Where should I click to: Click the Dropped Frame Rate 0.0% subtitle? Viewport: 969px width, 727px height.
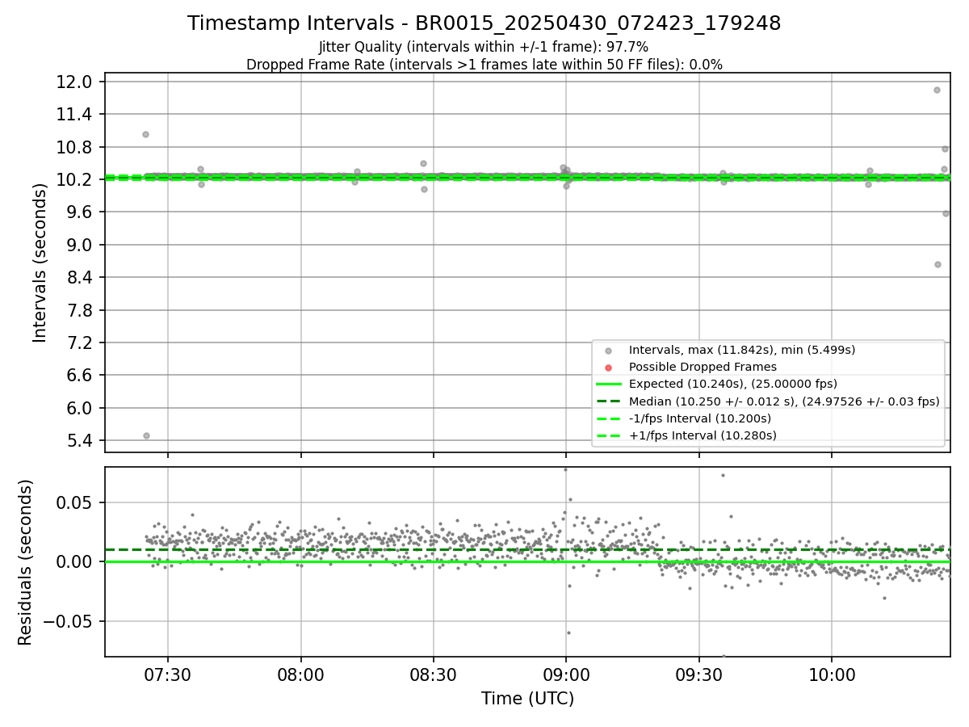[x=484, y=65]
